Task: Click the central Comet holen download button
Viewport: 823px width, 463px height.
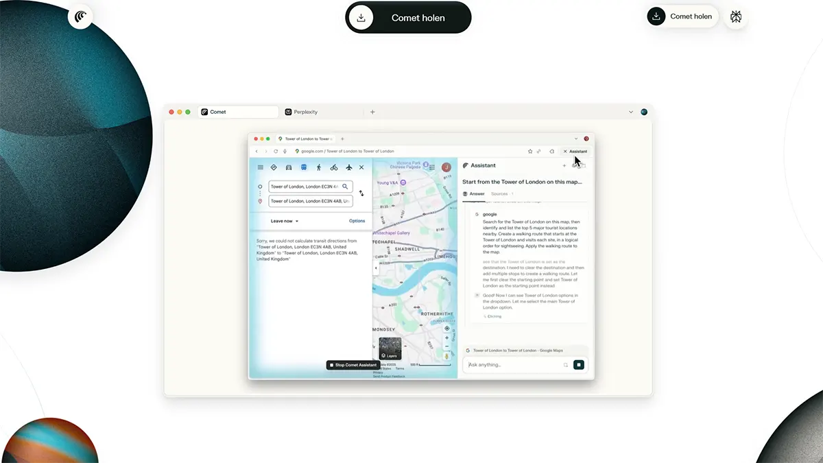Action: [x=408, y=18]
